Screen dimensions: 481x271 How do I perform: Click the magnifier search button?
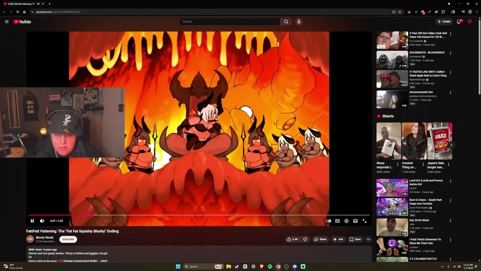pos(286,21)
